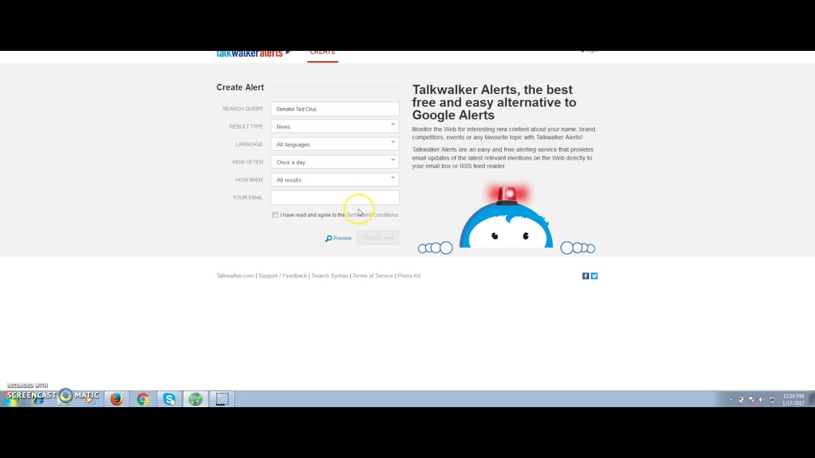
Task: Open the network status tray icon
Action: 772,400
